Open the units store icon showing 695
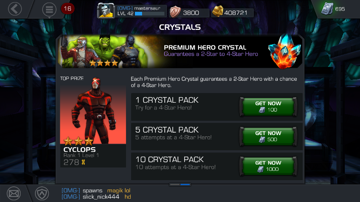 327,9
